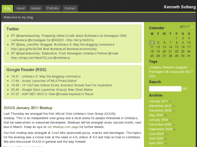Select day 1 in the calendar

(x=176, y=38)
